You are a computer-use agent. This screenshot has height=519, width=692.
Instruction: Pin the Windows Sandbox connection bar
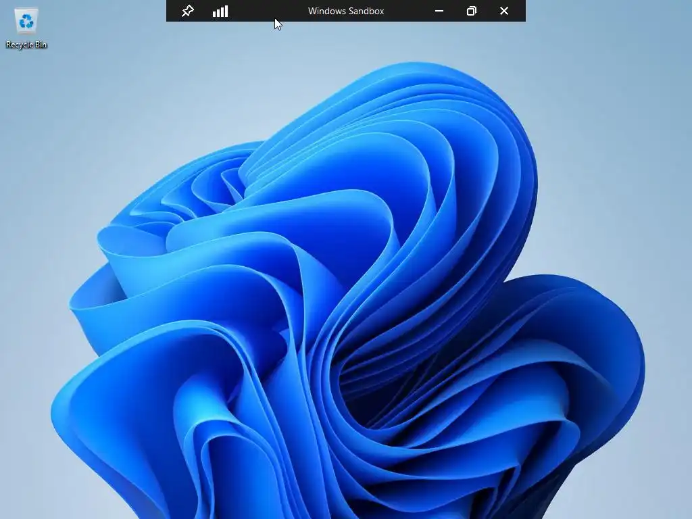pos(188,11)
